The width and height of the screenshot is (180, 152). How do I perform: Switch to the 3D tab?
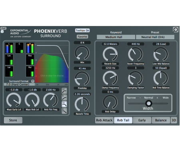pyautogui.click(x=174, y=120)
